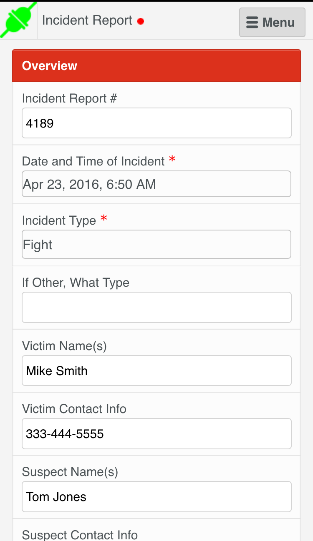Click the Victim Contact Info field 333-444-5555

[x=156, y=434]
